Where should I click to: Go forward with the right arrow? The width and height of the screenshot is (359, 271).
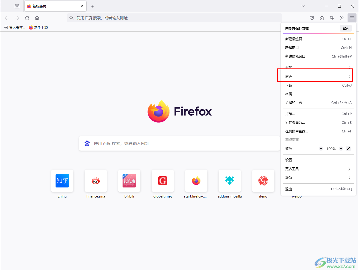pyautogui.click(x=17, y=18)
